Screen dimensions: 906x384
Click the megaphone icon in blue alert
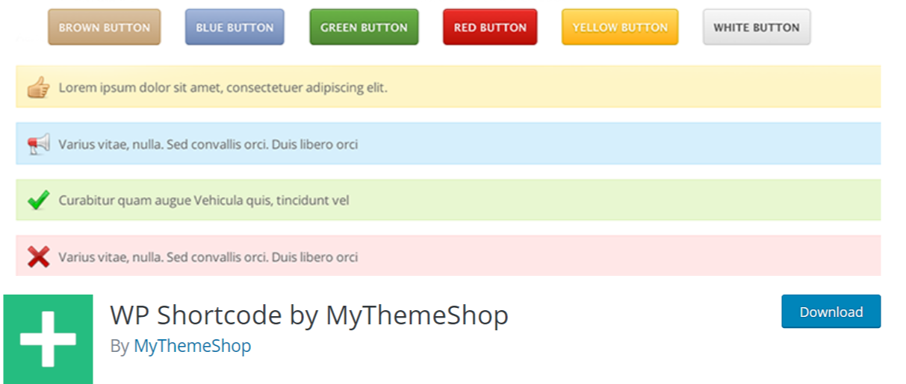pyautogui.click(x=38, y=144)
